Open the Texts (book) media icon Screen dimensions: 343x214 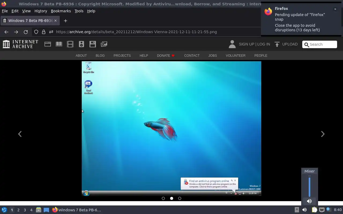pyautogui.click(x=59, y=44)
